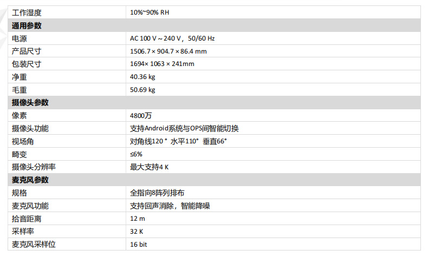Select the 40.36 kg net weight value
Viewport: 428px width, 257px height.
click(142, 77)
